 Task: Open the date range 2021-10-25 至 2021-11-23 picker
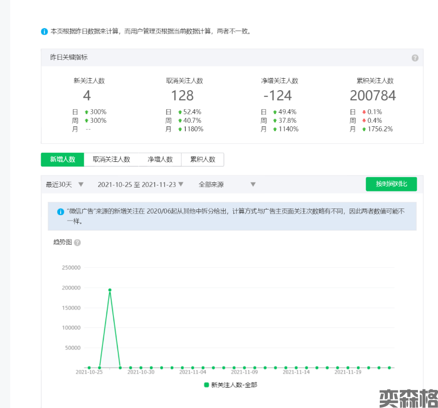140,184
